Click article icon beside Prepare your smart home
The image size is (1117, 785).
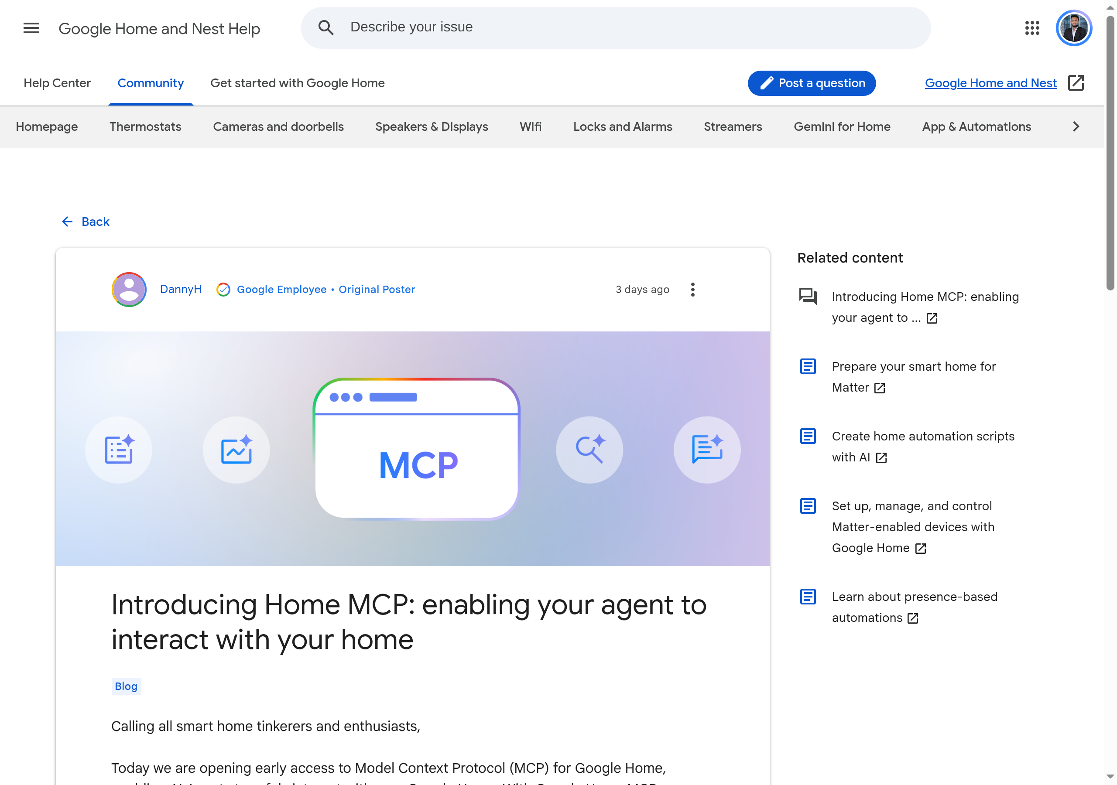coord(808,366)
